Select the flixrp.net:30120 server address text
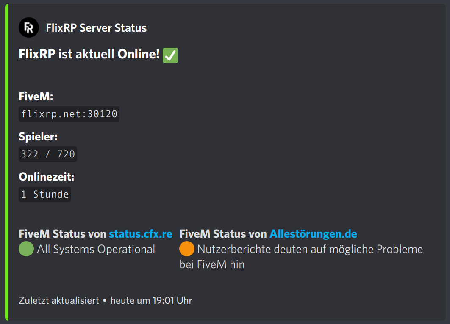 coord(69,113)
